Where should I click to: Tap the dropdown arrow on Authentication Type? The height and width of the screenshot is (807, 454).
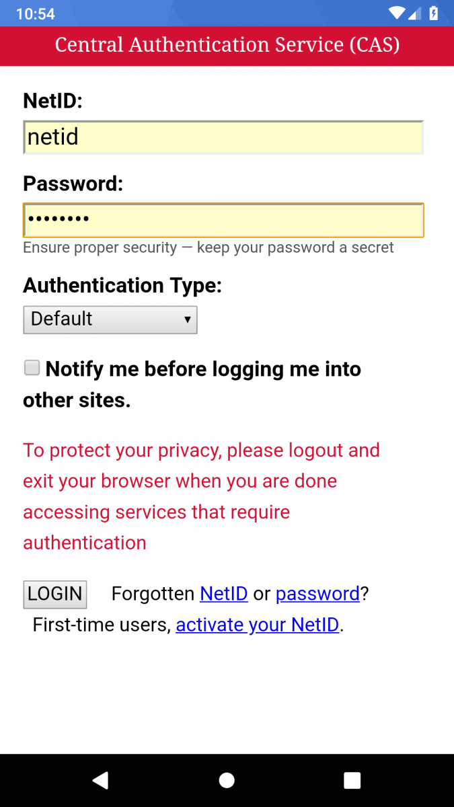click(x=188, y=319)
